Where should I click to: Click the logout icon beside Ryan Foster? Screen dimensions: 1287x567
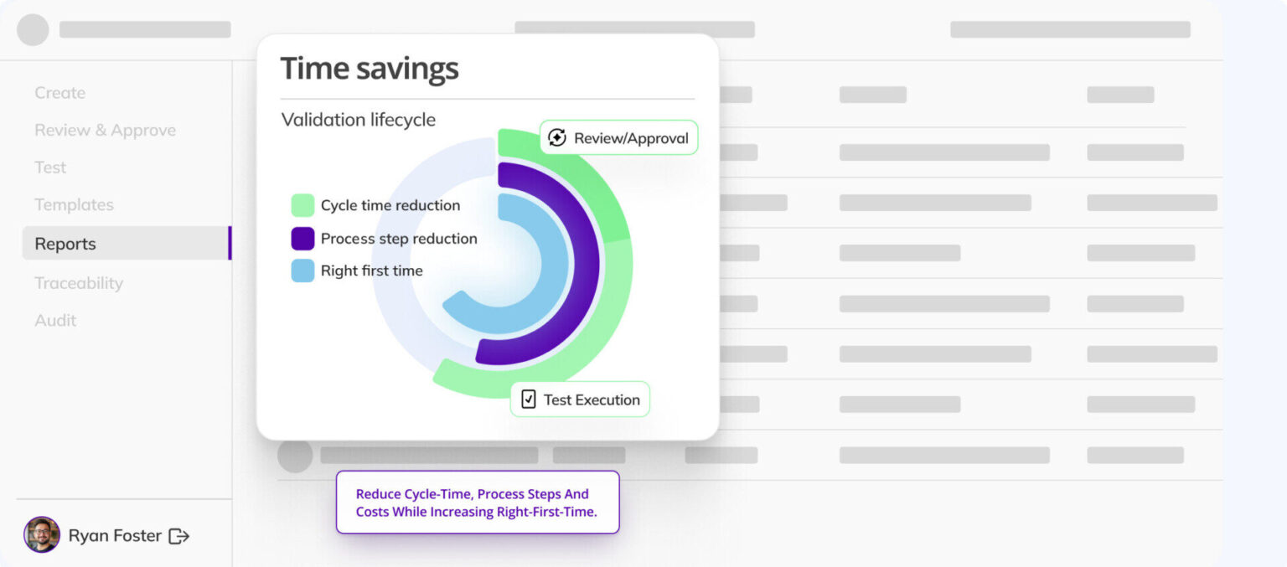tap(178, 536)
